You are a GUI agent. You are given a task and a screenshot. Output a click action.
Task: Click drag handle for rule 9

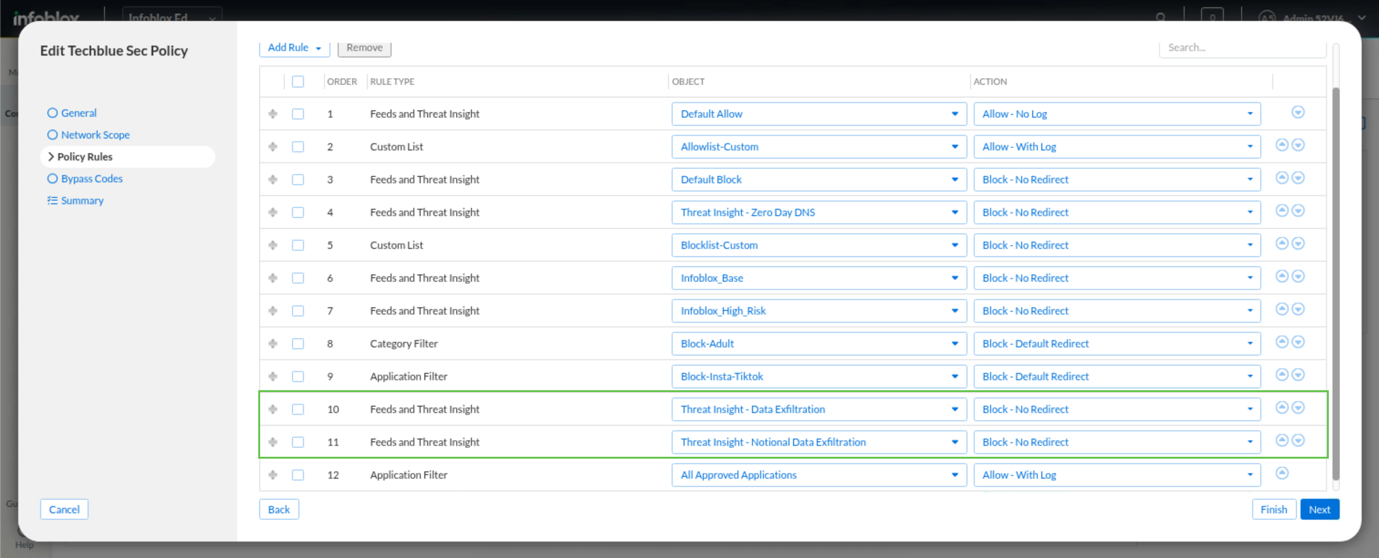(x=273, y=376)
